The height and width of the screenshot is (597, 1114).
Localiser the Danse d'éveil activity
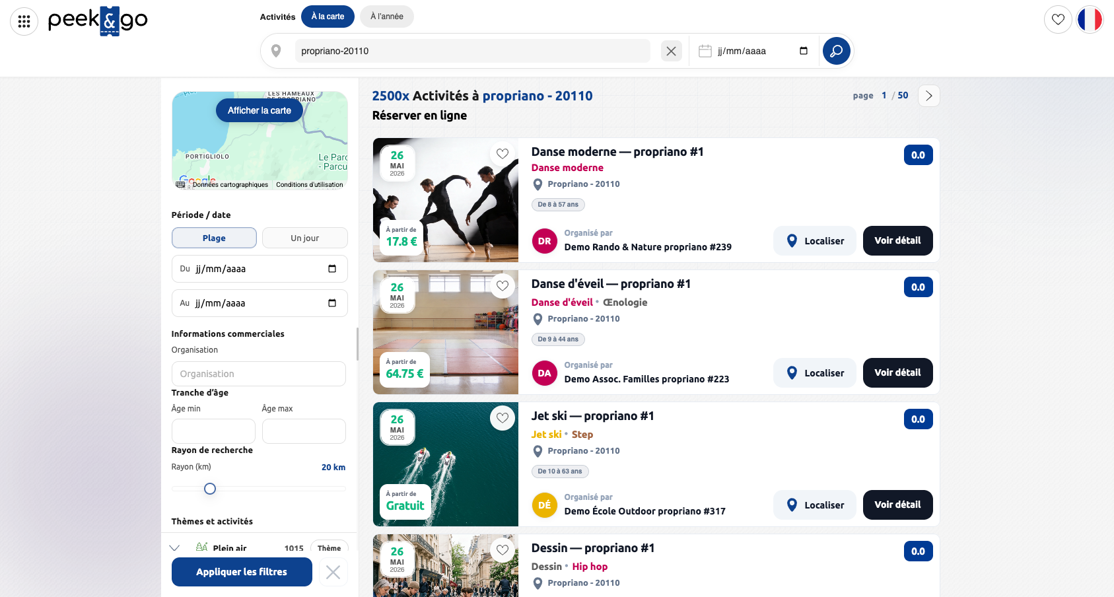(x=815, y=373)
